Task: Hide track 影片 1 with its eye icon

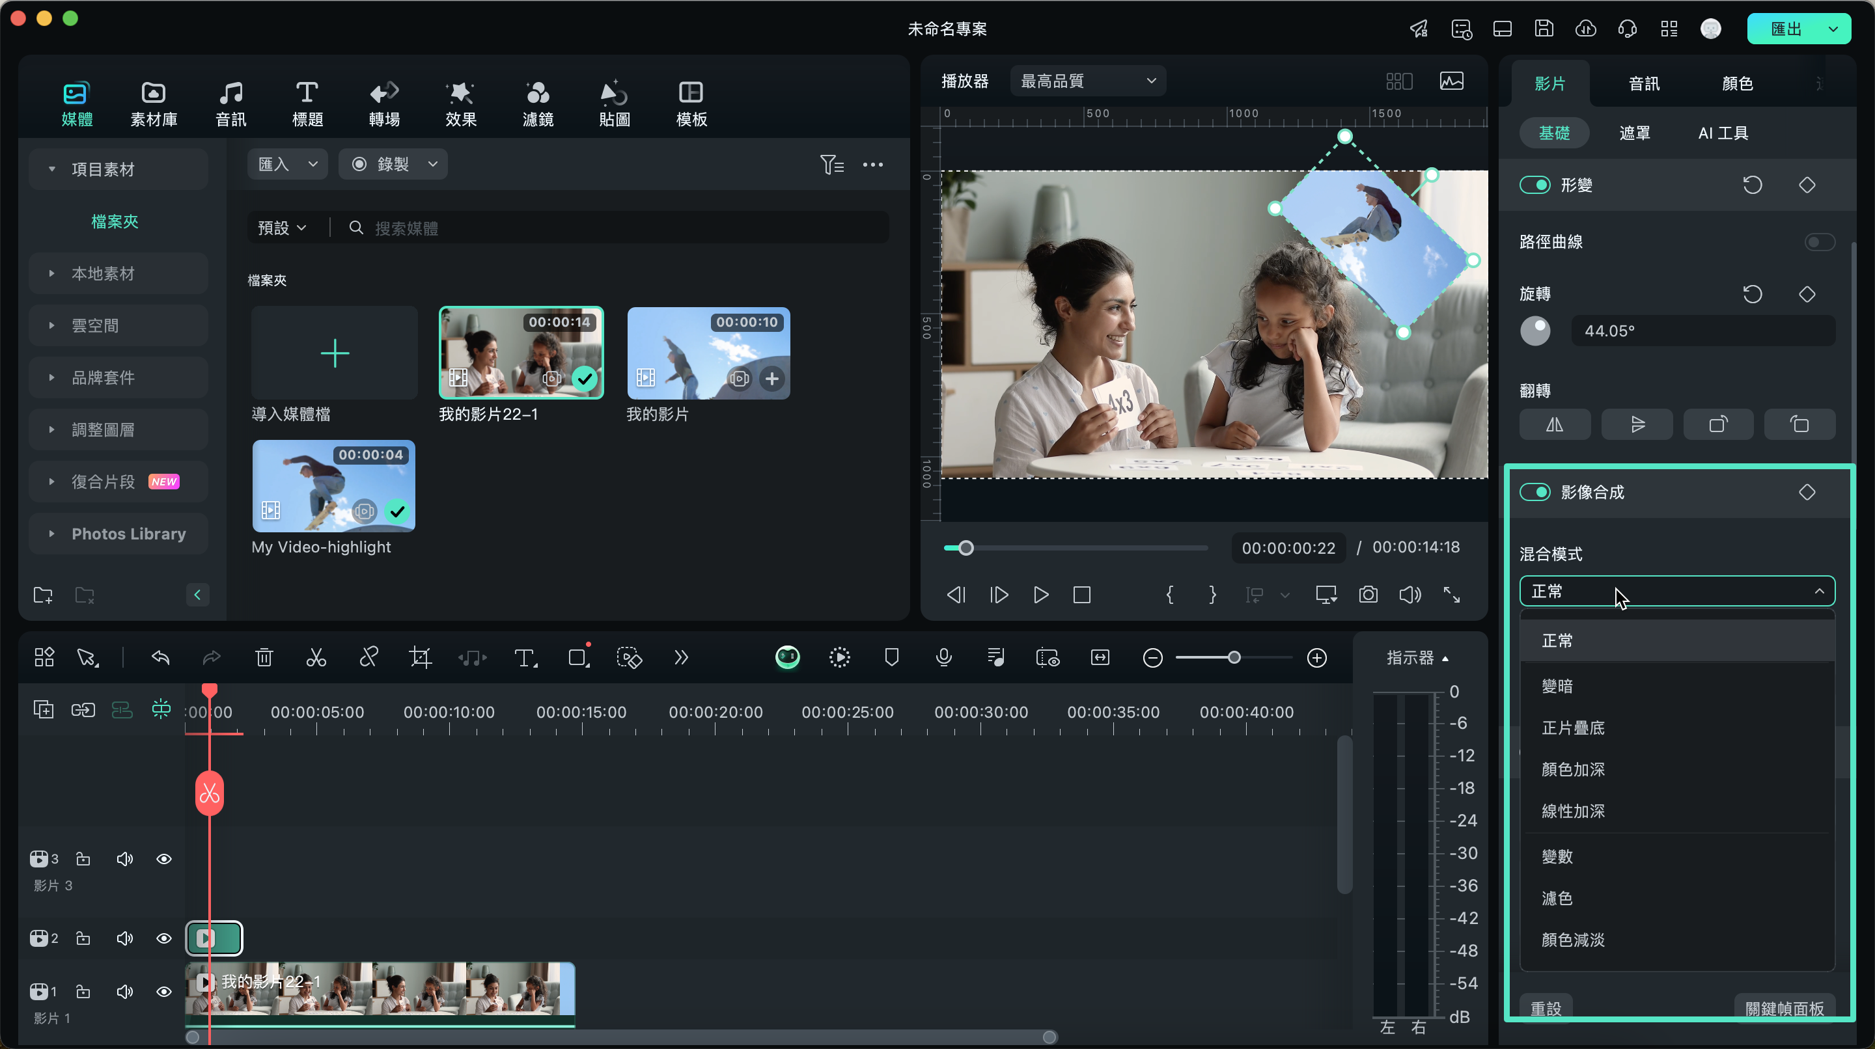Action: pyautogui.click(x=164, y=992)
